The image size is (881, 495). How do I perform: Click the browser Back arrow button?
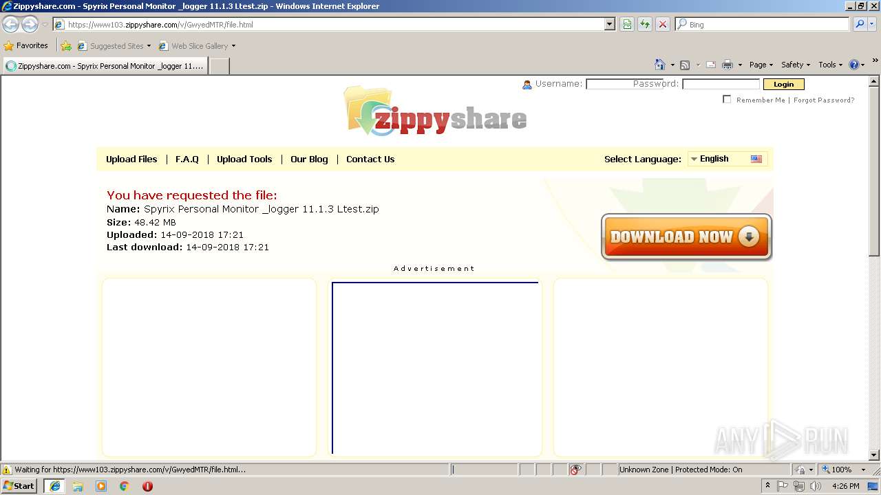[11, 24]
